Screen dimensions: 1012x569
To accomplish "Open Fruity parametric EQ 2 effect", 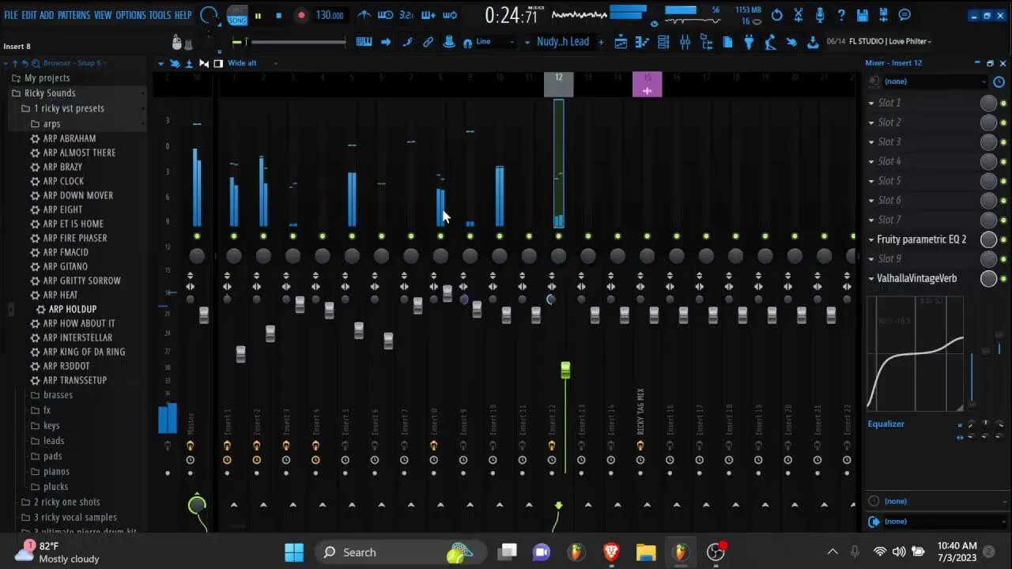I will [x=921, y=239].
